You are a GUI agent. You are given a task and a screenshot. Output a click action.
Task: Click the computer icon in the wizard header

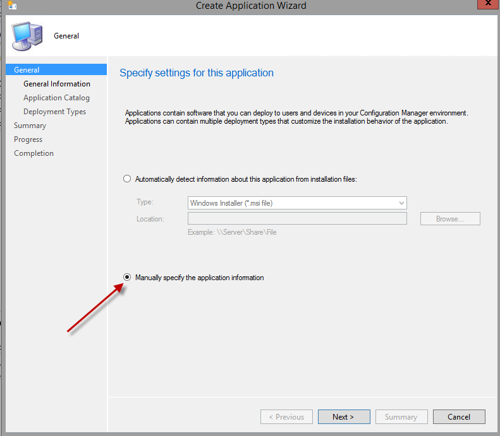[x=27, y=36]
